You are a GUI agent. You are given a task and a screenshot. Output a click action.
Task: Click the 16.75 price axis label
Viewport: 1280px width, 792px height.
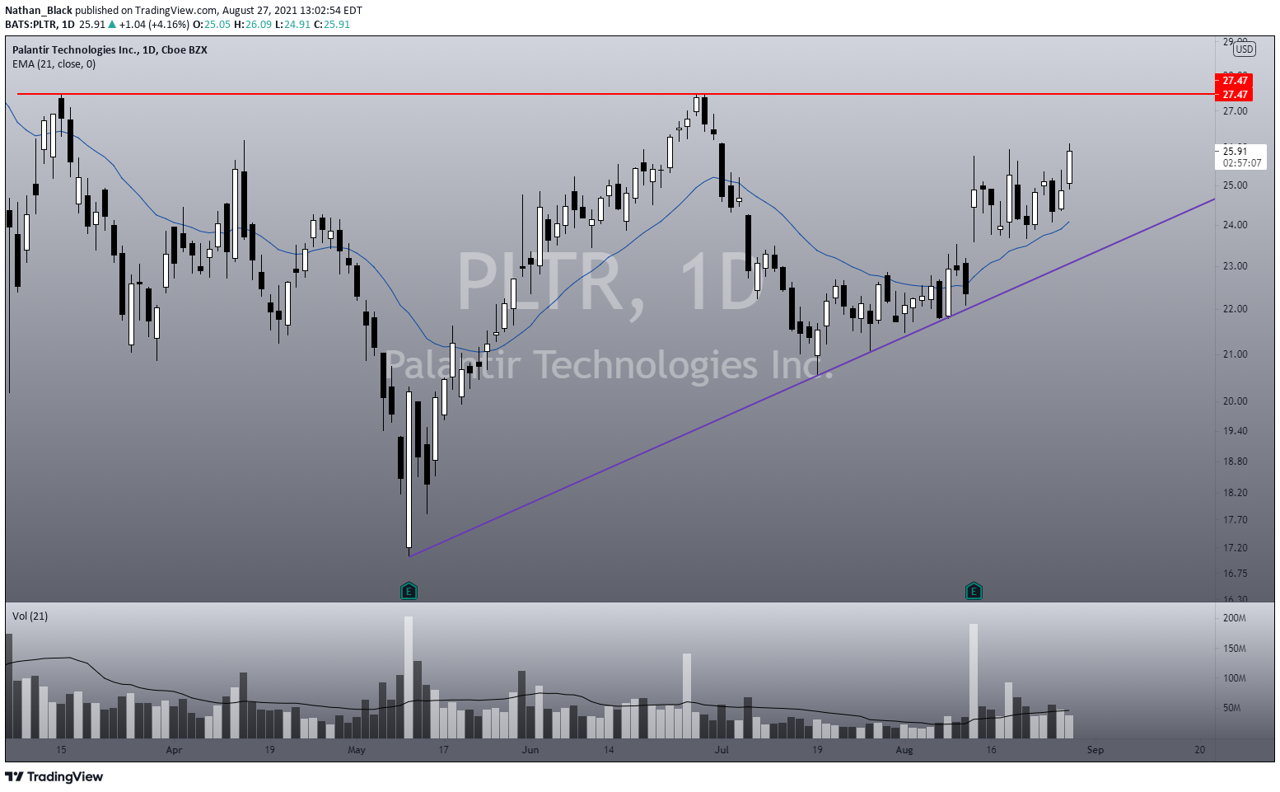coord(1235,573)
